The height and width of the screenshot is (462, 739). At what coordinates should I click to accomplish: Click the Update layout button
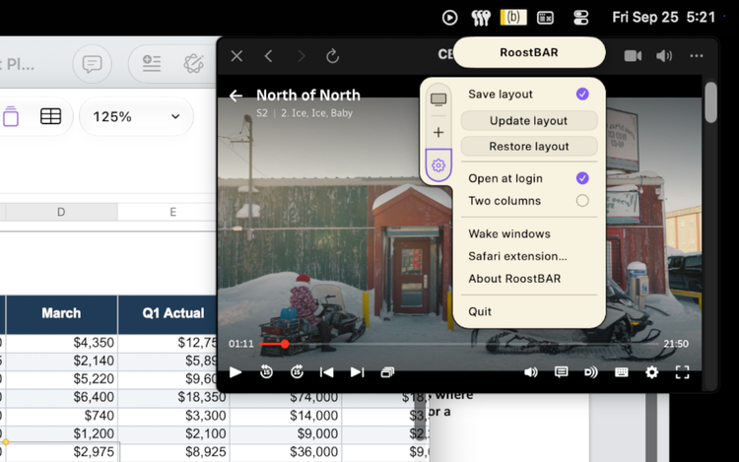point(529,121)
